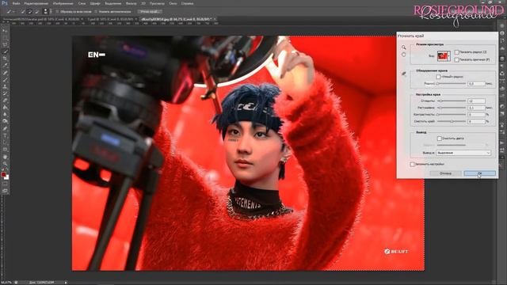507x285 pixels.
Task: Open the Фильтр (Filter) menu
Action: coord(131,3)
